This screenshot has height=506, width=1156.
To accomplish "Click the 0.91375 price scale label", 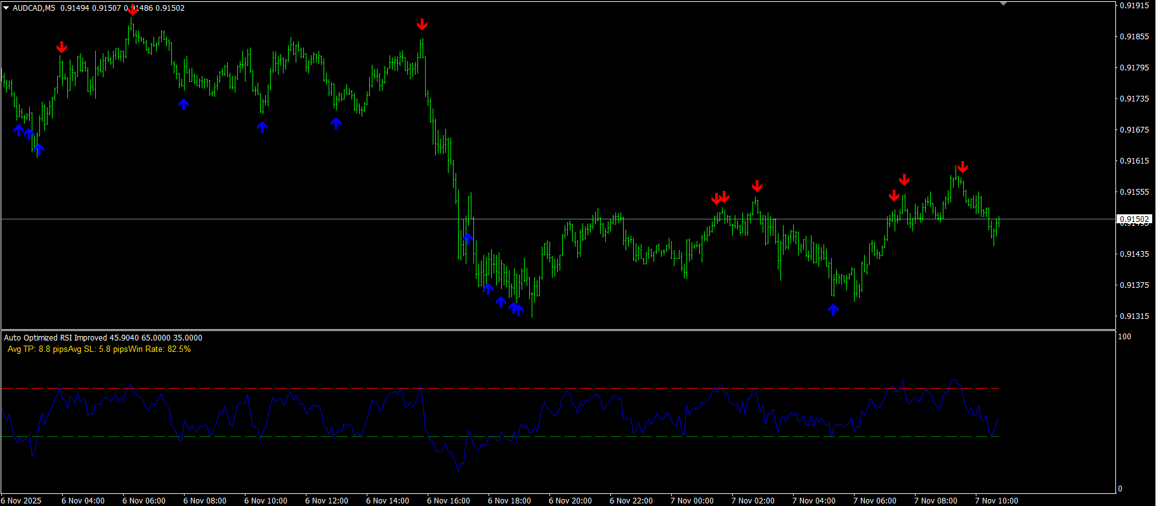I will point(1134,285).
